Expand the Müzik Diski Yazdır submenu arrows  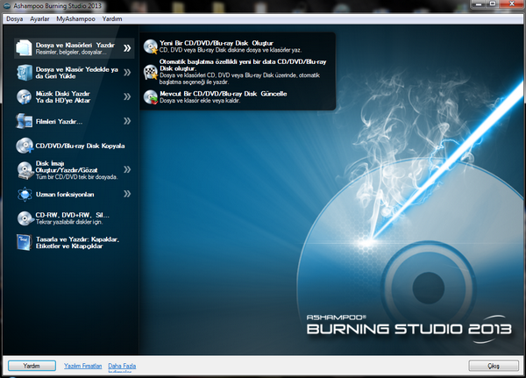pos(127,96)
